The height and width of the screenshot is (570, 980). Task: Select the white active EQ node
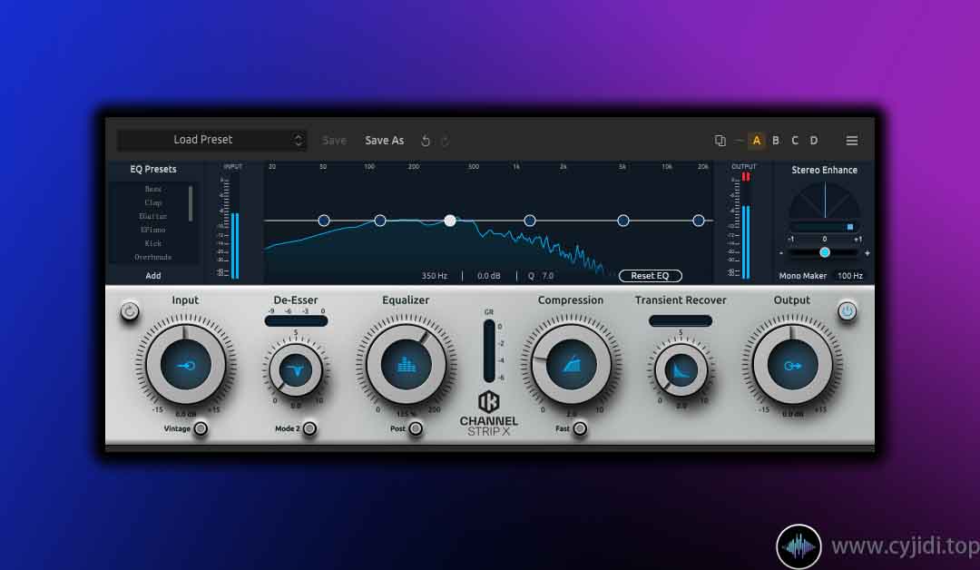coord(450,221)
